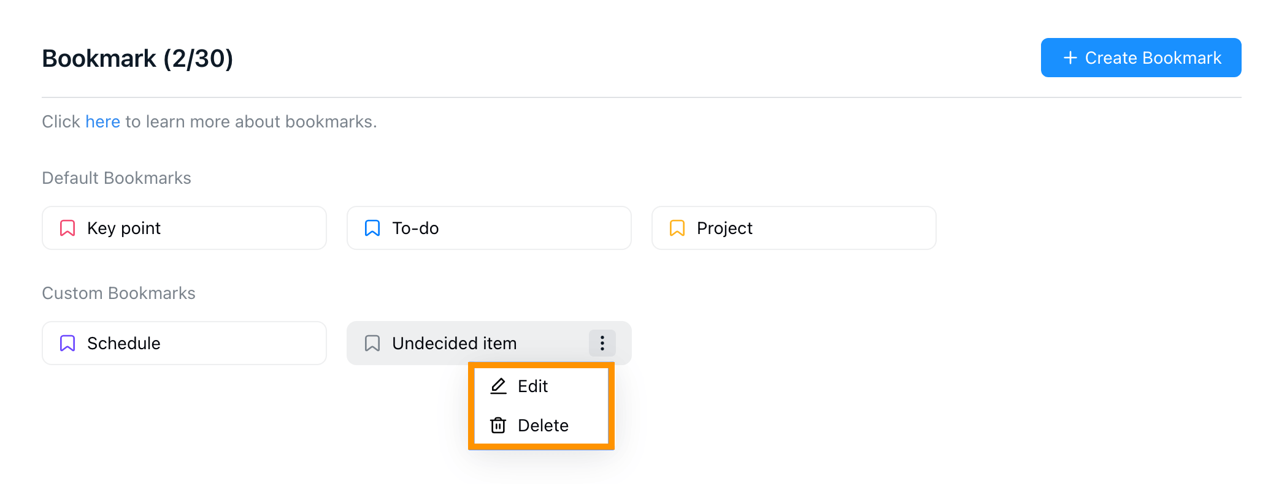Open the 'here' link about bookmarks
1287x484 pixels.
pyautogui.click(x=102, y=121)
